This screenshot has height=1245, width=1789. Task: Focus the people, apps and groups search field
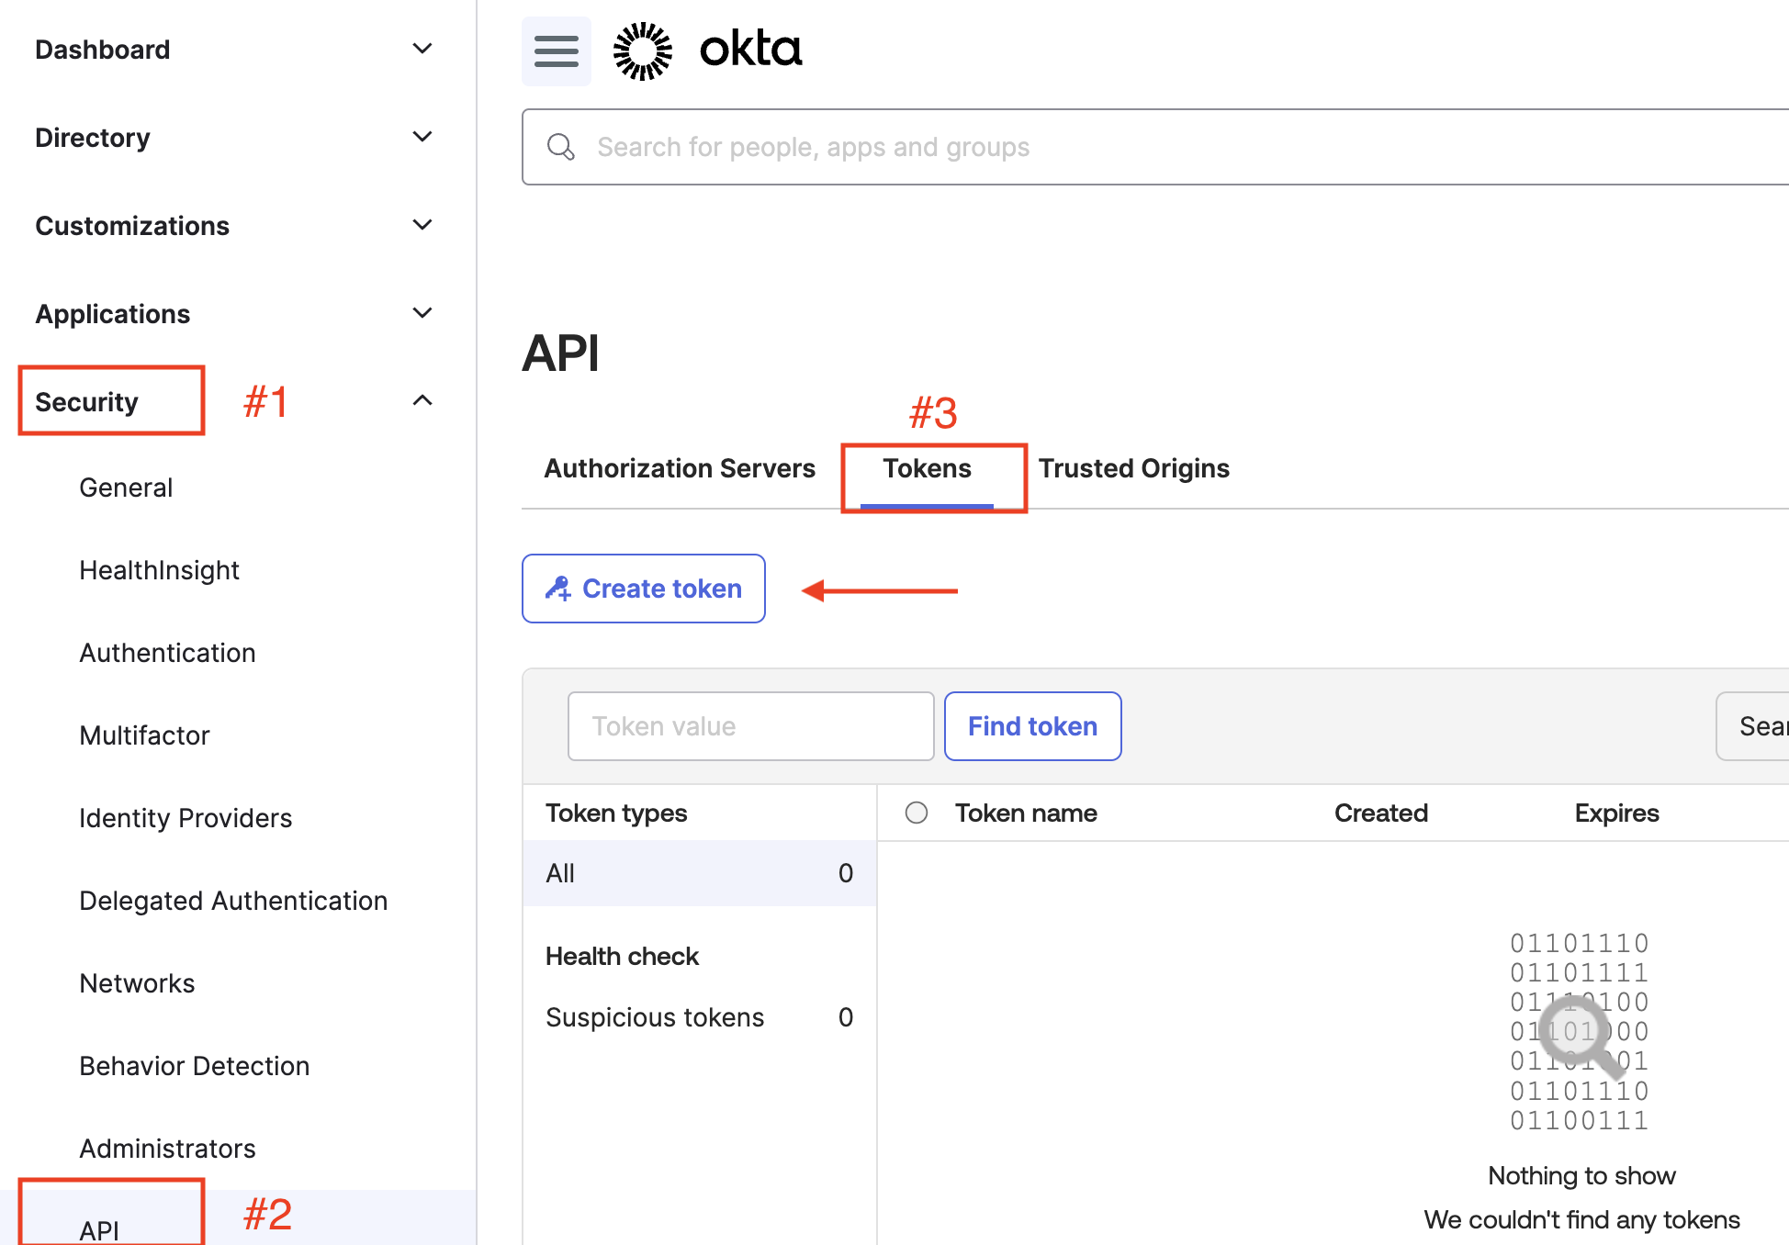pyautogui.click(x=1155, y=147)
